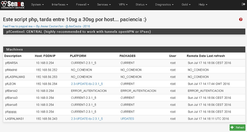Viewport: 247px width, 132px height.
Task: Select the LASPALMAS1 description cell
Action: 15,119
